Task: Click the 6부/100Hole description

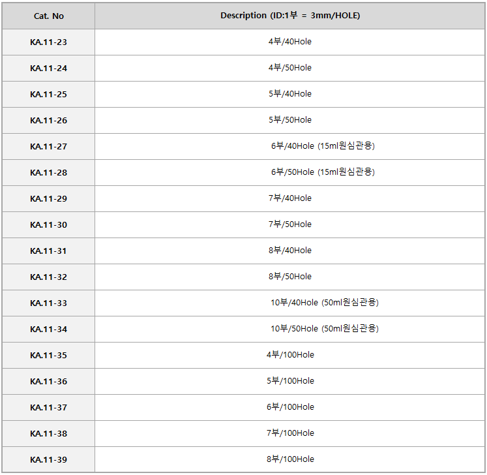Action: tap(290, 407)
